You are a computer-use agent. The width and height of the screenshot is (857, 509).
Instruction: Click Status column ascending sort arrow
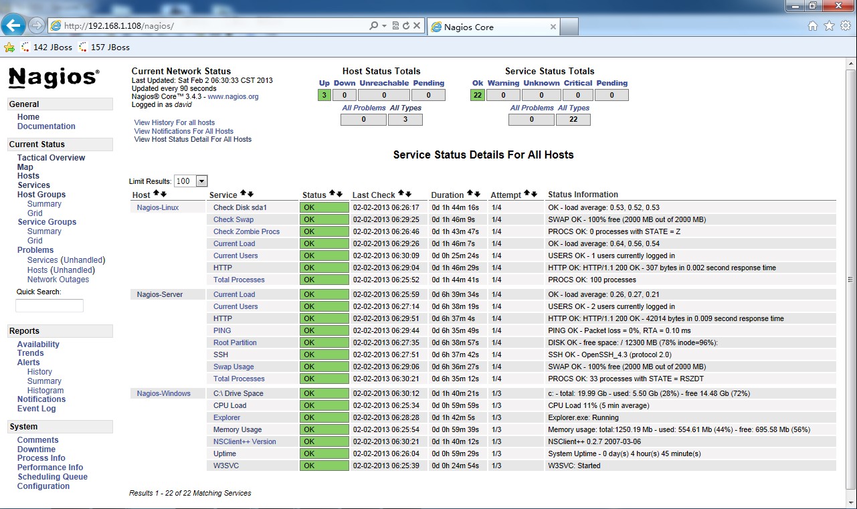[332, 194]
